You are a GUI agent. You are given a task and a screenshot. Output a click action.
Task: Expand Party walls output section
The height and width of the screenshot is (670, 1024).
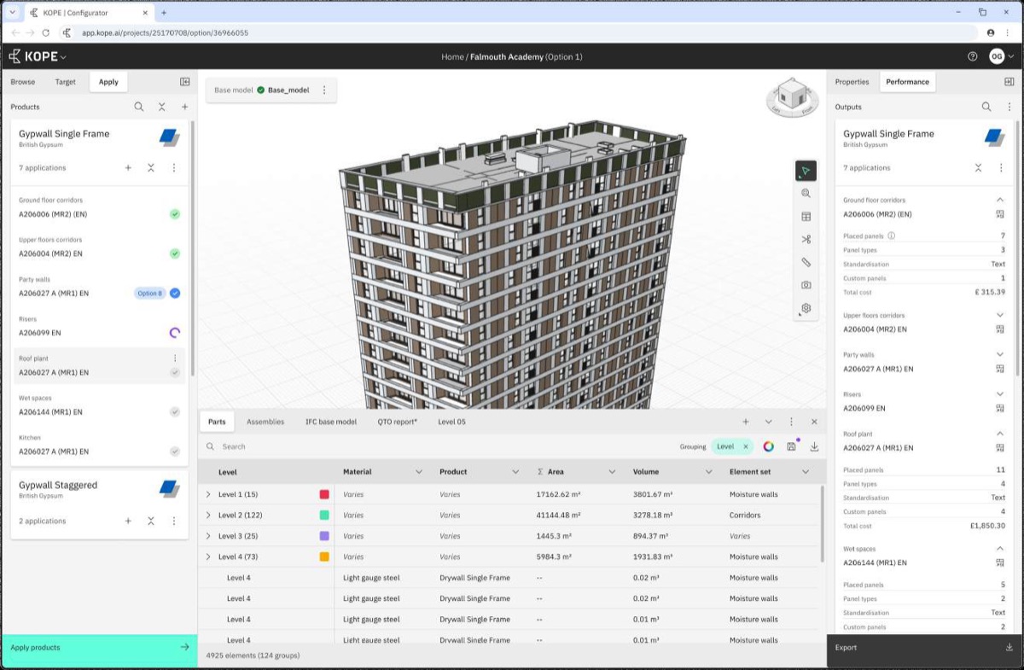tap(1000, 354)
